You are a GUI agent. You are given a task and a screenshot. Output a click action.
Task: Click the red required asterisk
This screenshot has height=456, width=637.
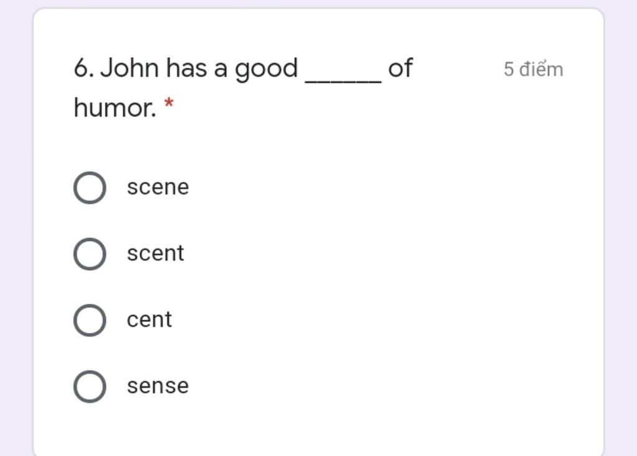tap(169, 103)
